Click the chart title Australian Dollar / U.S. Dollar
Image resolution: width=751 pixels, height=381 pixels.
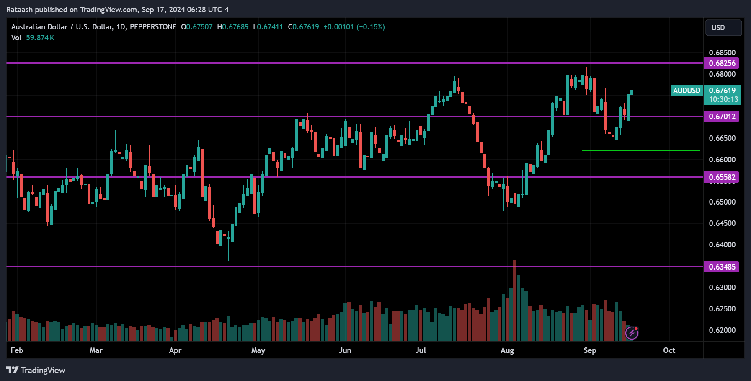coord(62,27)
